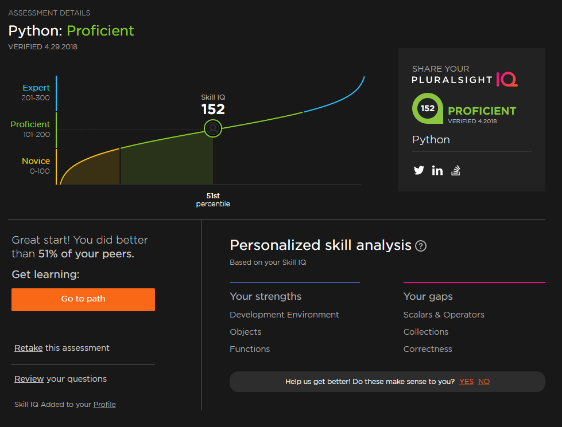This screenshot has height=427, width=562.
Task: Click the Pluralsight IQ logo
Action: click(464, 75)
